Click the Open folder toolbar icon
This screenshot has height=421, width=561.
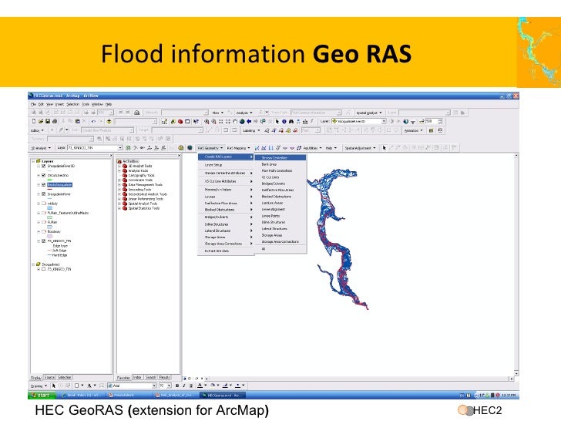pos(41,121)
